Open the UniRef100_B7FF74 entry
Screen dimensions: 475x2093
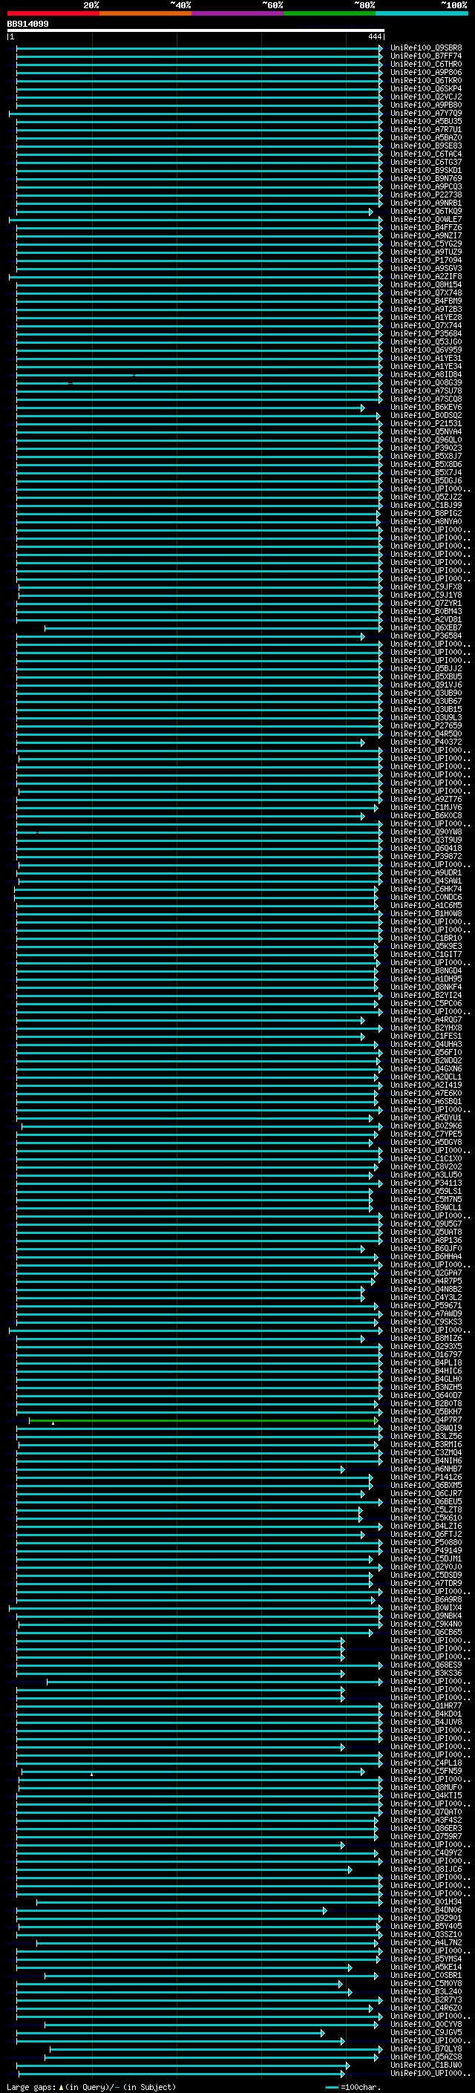pyautogui.click(x=426, y=56)
